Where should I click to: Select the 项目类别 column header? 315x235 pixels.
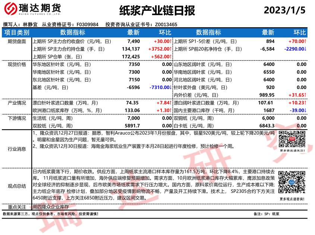pyautogui.click(x=16, y=33)
